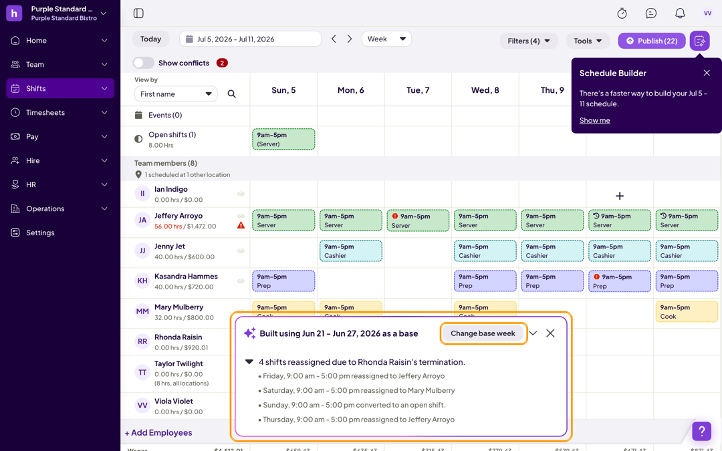Expand the HR sidebar menu

[x=60, y=184]
